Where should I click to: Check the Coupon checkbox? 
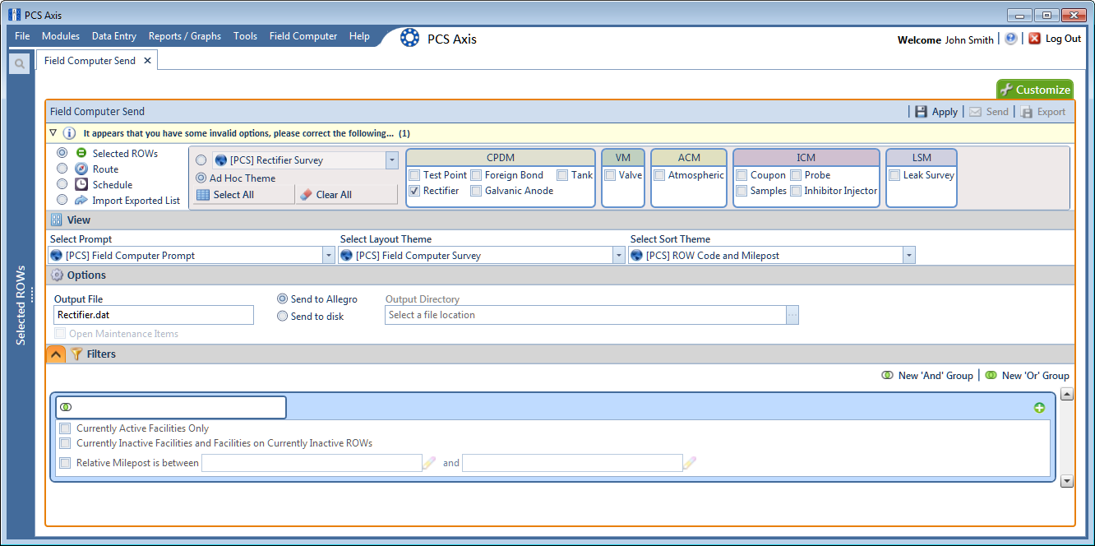coord(742,175)
